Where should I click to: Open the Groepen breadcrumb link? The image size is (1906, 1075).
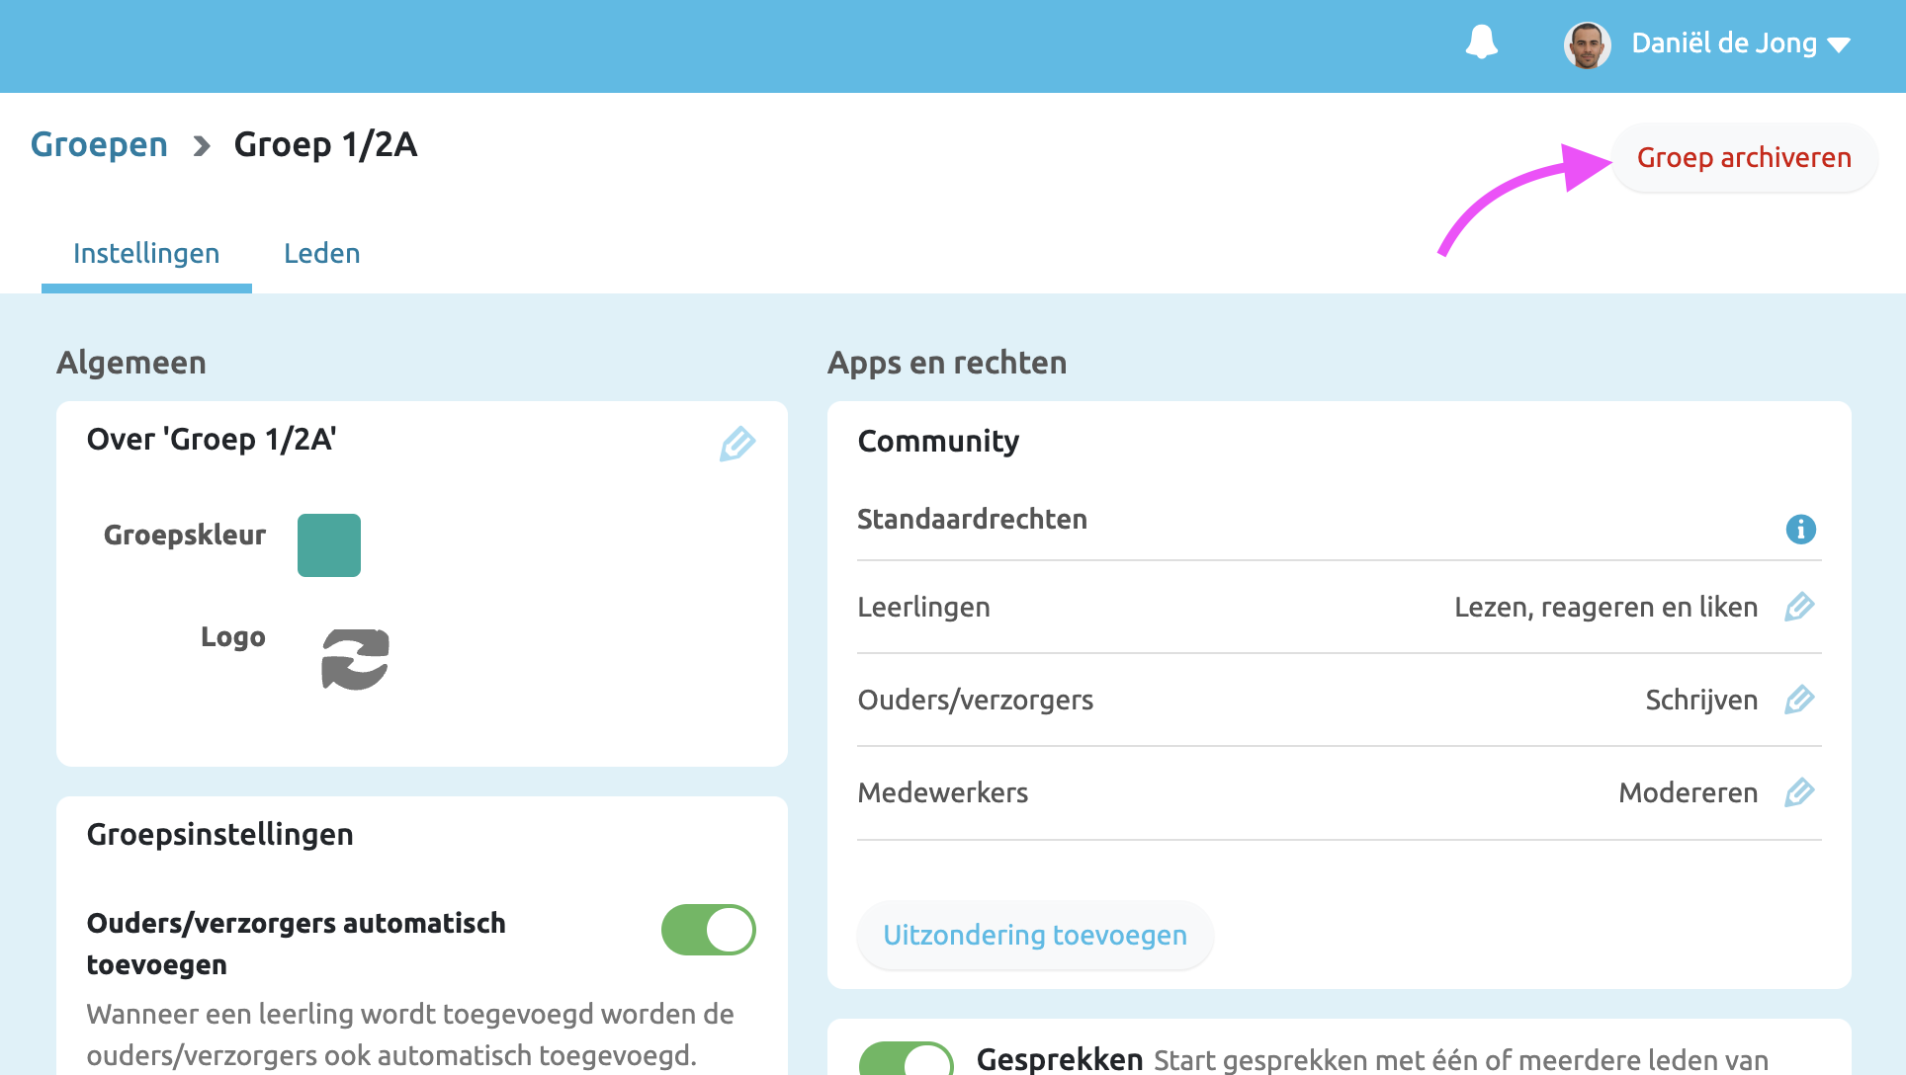coord(99,144)
